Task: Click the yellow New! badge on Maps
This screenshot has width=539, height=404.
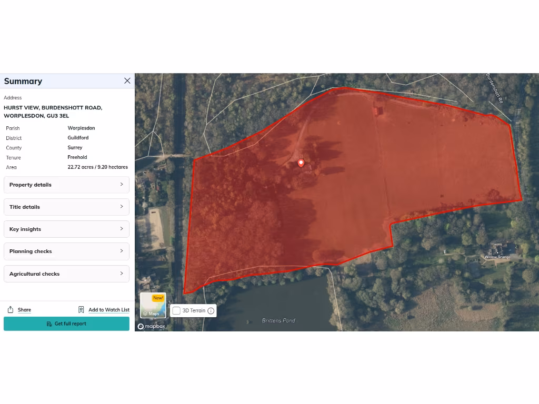Action: [158, 298]
